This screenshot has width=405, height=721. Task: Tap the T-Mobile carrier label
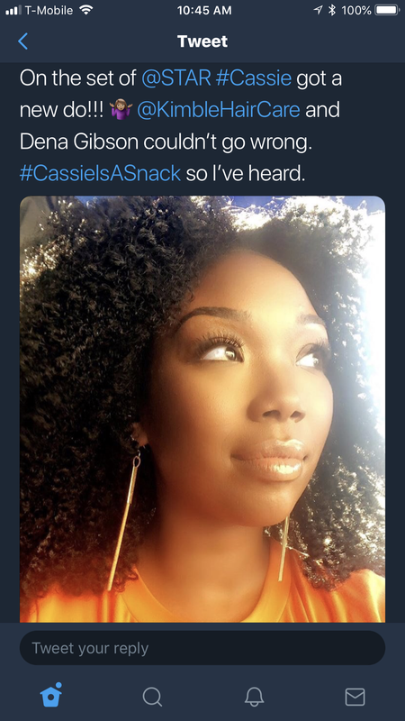click(x=49, y=10)
